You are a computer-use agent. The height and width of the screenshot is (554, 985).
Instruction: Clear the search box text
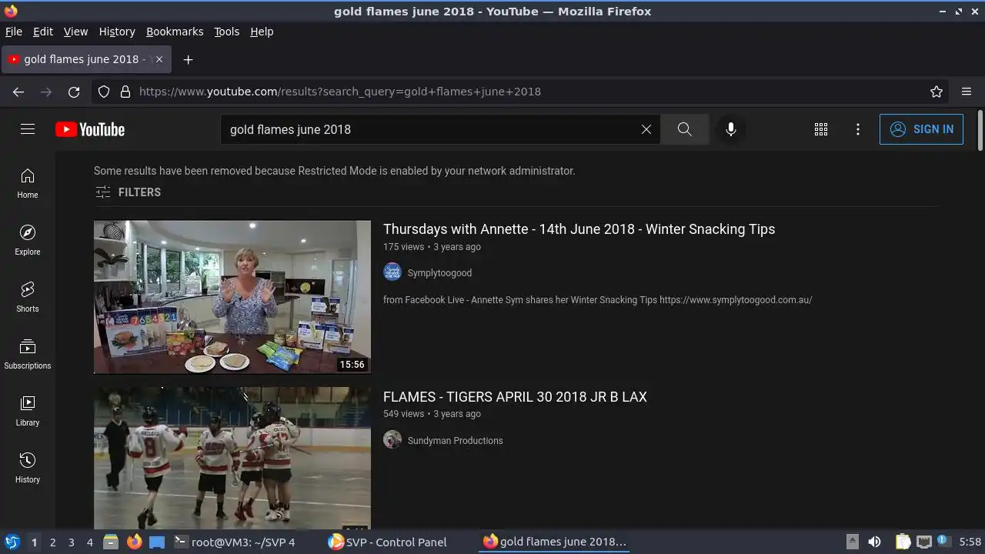646,129
